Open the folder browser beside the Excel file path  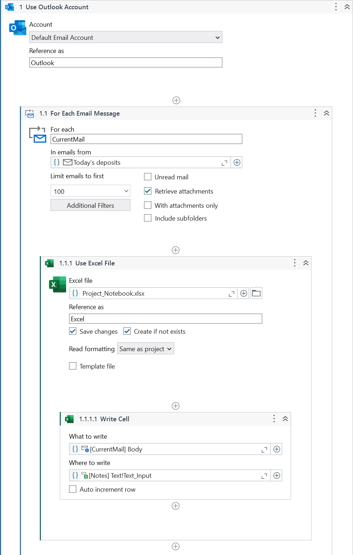click(256, 293)
